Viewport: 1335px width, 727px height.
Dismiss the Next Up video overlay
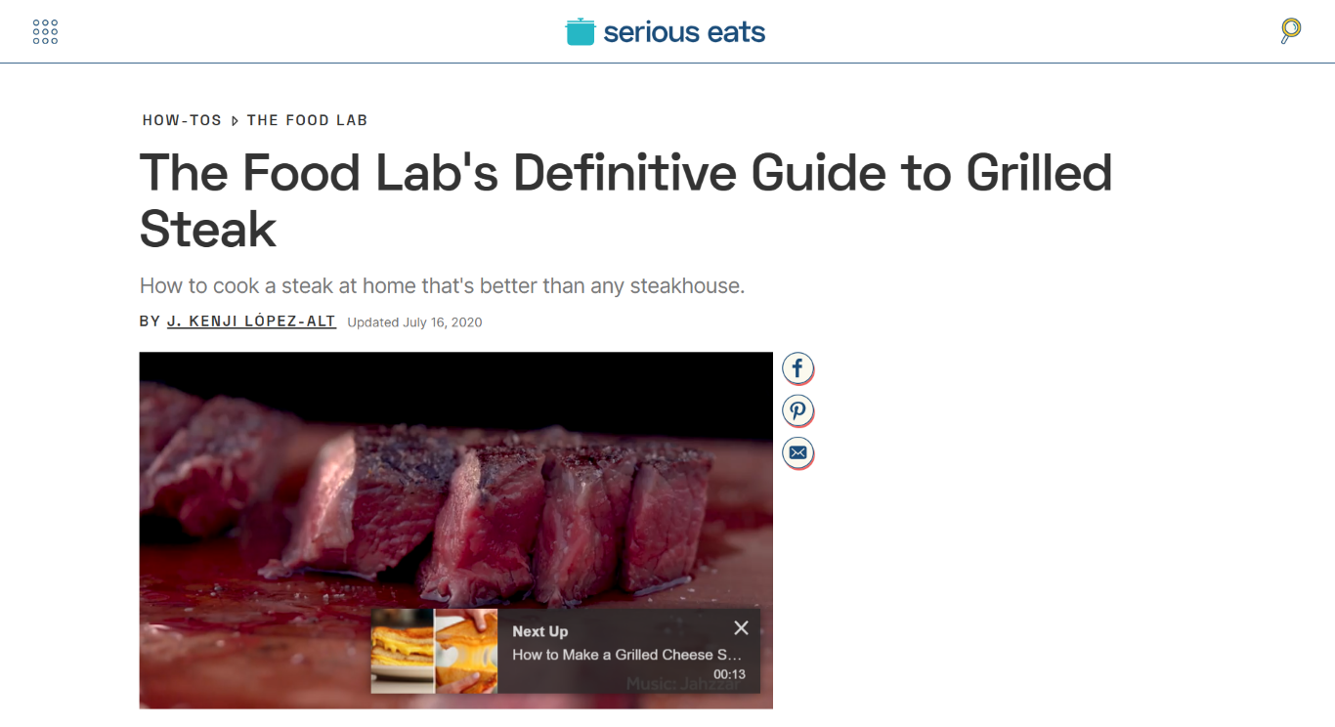point(741,628)
